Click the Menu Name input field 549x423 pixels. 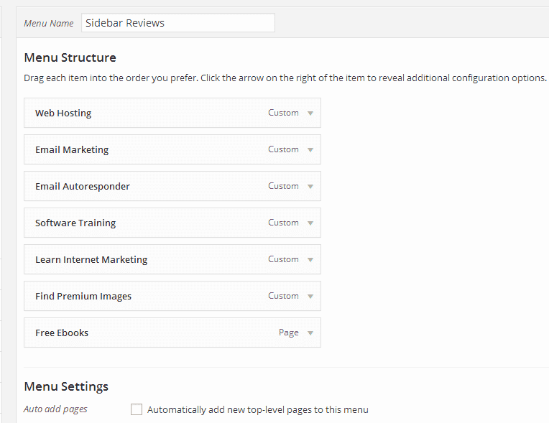(177, 23)
